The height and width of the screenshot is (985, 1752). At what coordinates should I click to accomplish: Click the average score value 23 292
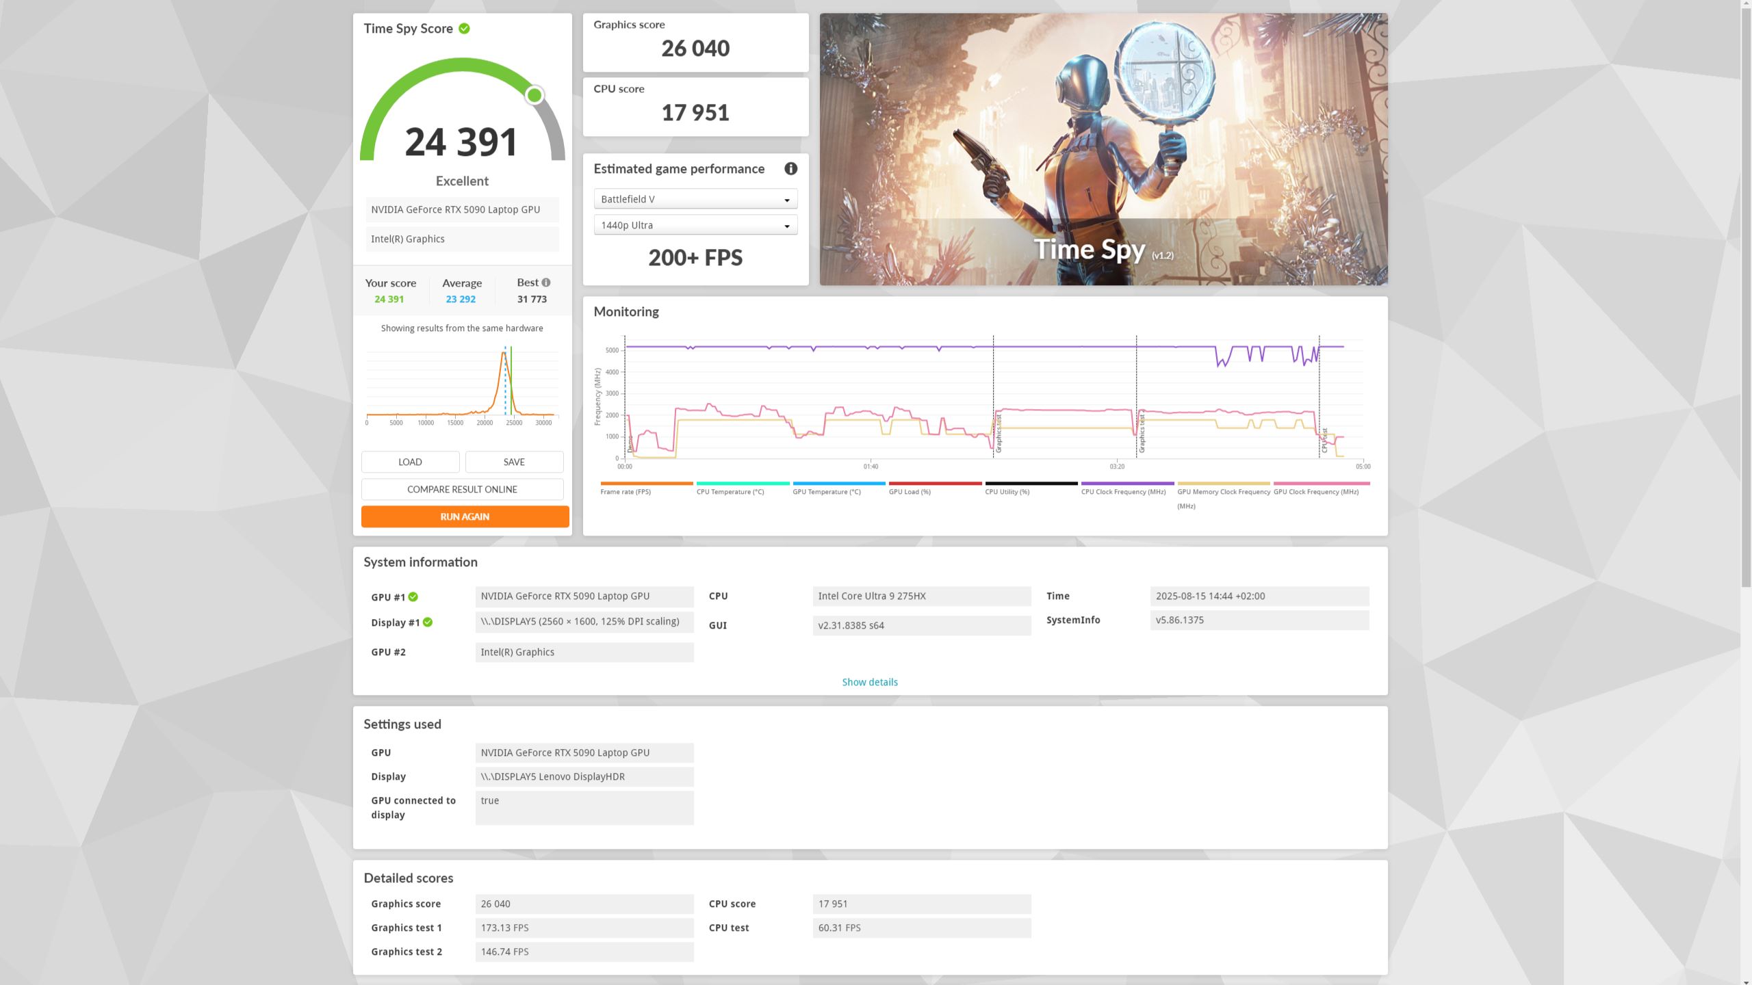461,299
